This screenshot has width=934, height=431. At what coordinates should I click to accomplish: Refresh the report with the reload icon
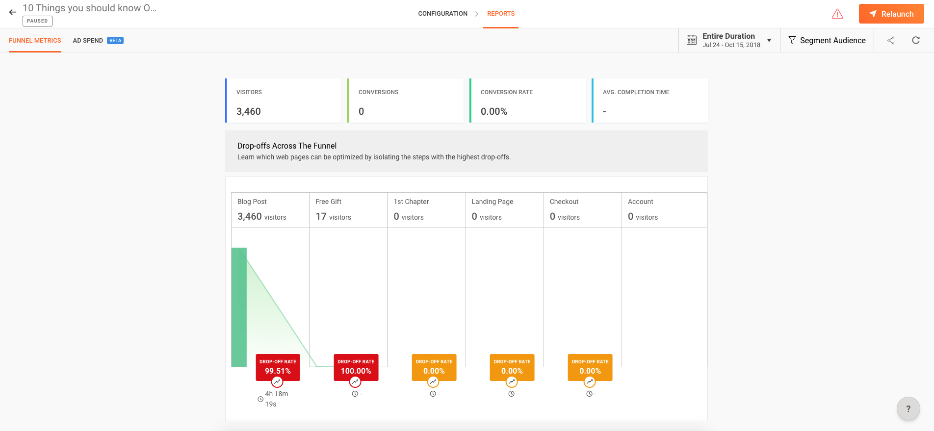tap(916, 40)
